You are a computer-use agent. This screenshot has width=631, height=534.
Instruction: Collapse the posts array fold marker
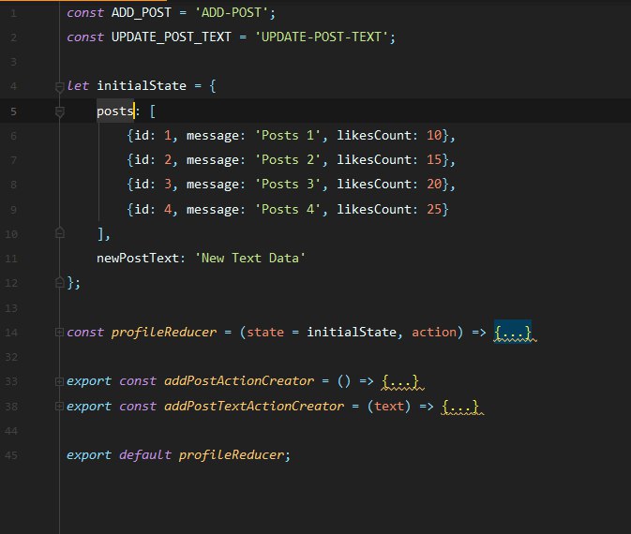[60, 111]
